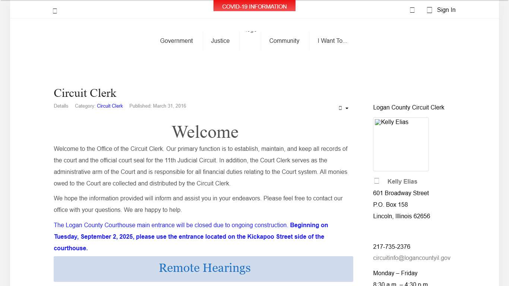Click the search icon near Sign In
This screenshot has height=286, width=509.
pos(412,10)
